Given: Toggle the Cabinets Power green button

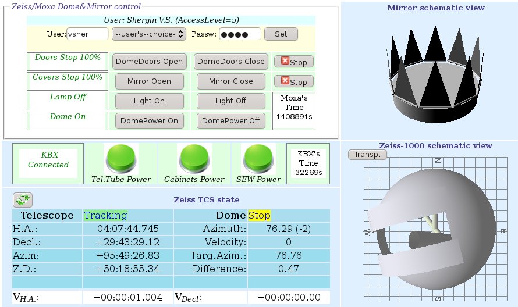Looking at the screenshot, I should click(194, 159).
